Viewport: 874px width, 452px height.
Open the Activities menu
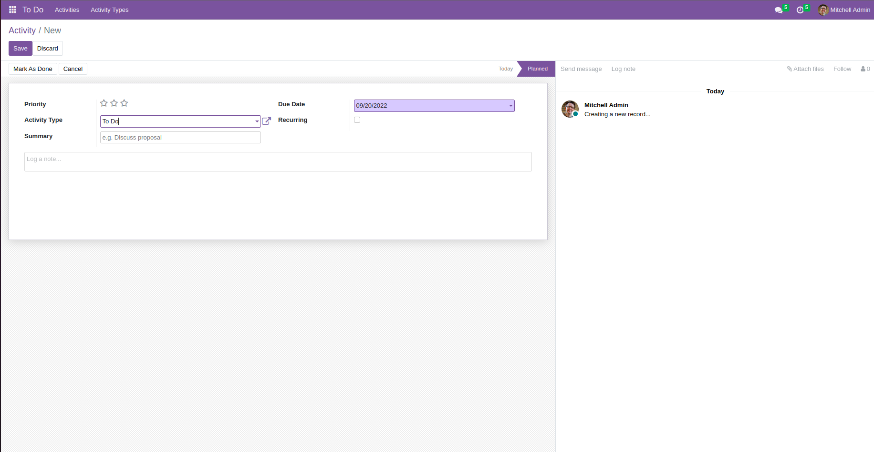(x=67, y=10)
